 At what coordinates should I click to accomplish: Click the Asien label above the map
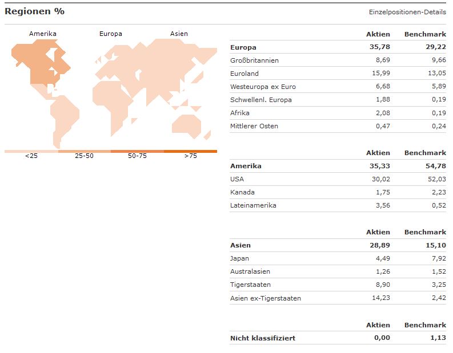(x=179, y=34)
